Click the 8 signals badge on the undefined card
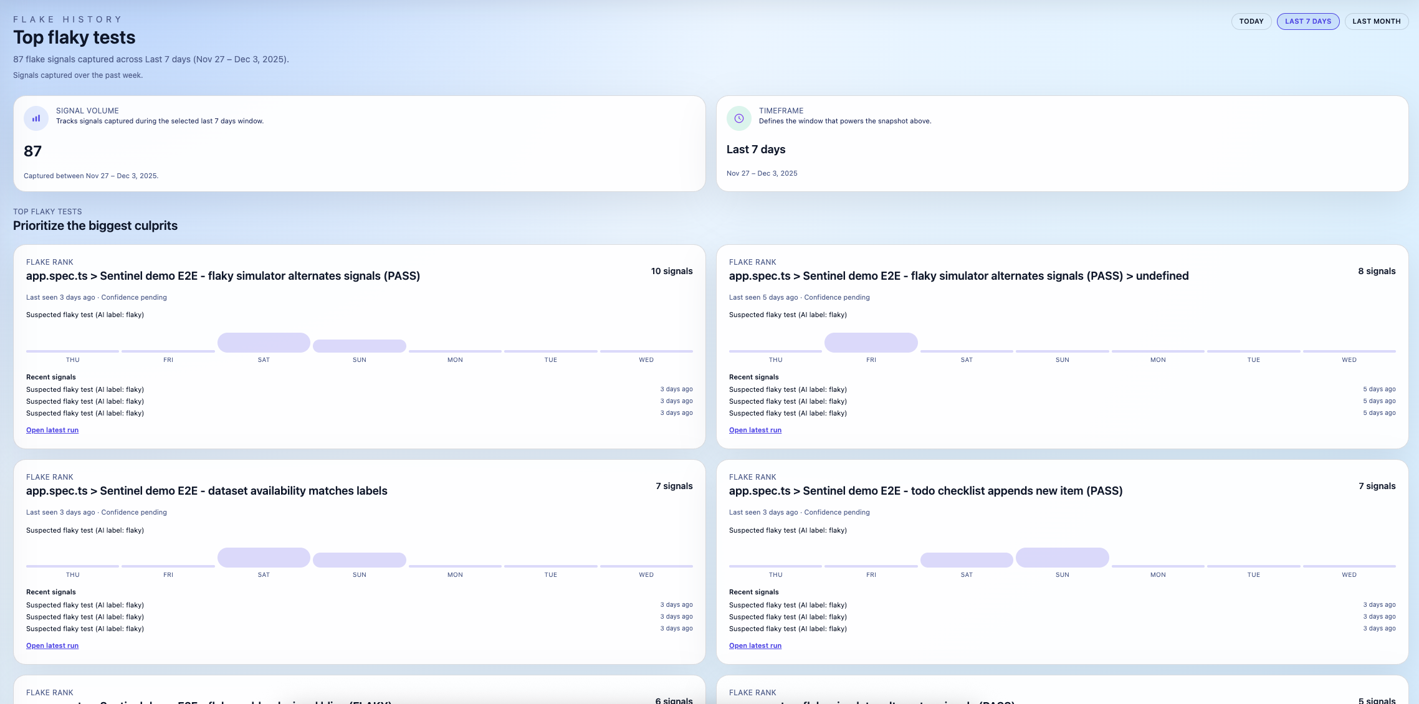The width and height of the screenshot is (1419, 704). pyautogui.click(x=1377, y=271)
